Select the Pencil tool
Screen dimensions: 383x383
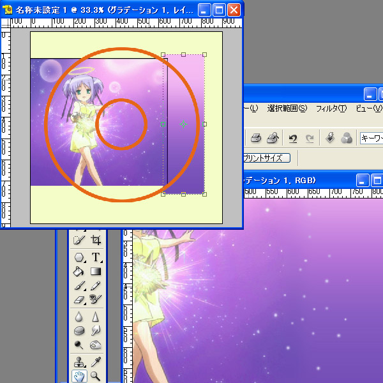[x=96, y=285]
